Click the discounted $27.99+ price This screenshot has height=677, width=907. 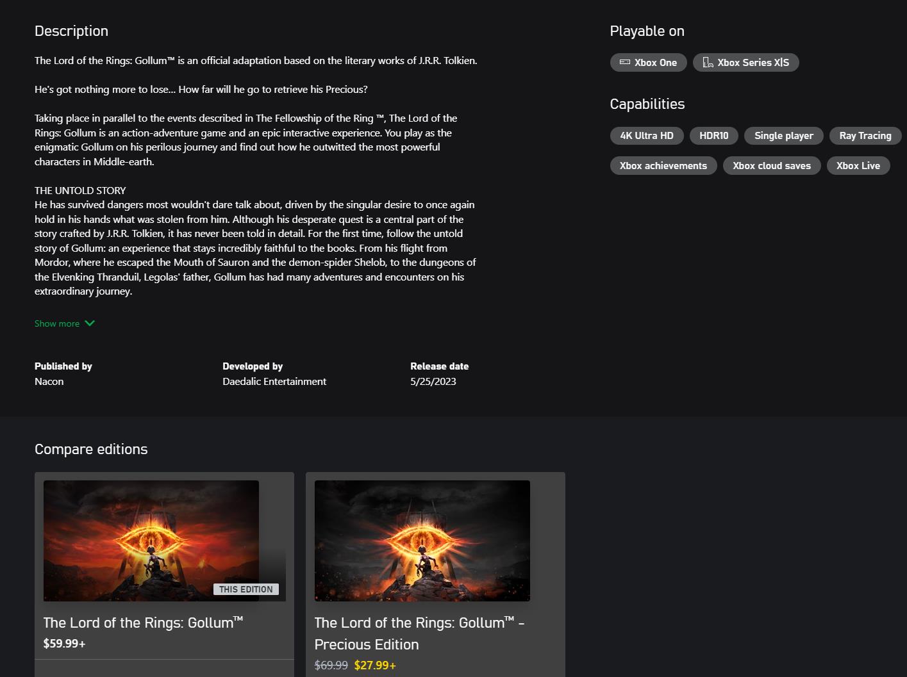pos(375,665)
